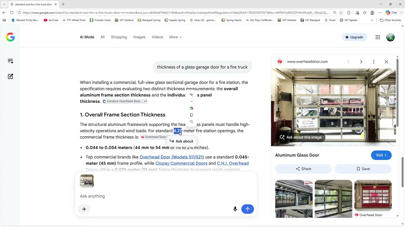Open the Other favorites folder
The image size is (405, 227).
(x=390, y=20)
